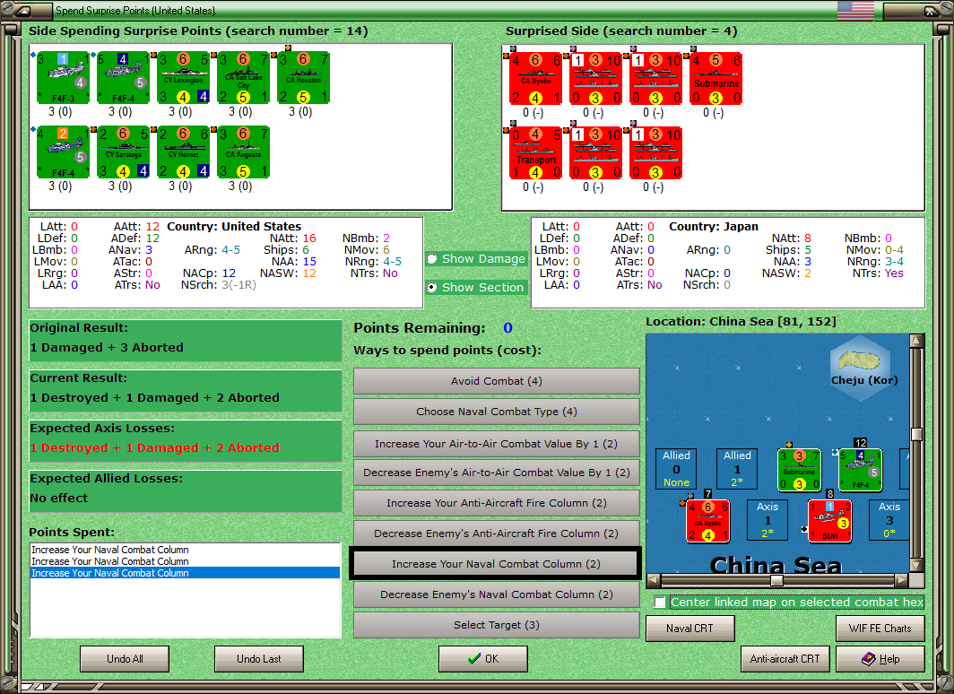The width and height of the screenshot is (954, 694).
Task: Click the Undo Last button
Action: (258, 659)
